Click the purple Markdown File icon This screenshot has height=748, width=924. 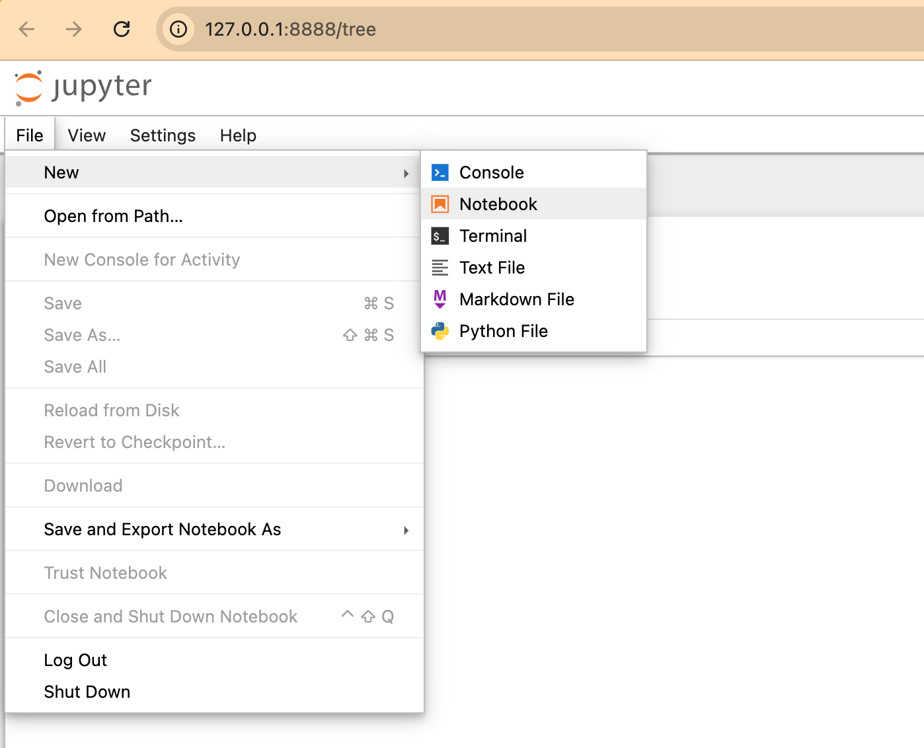coord(440,299)
